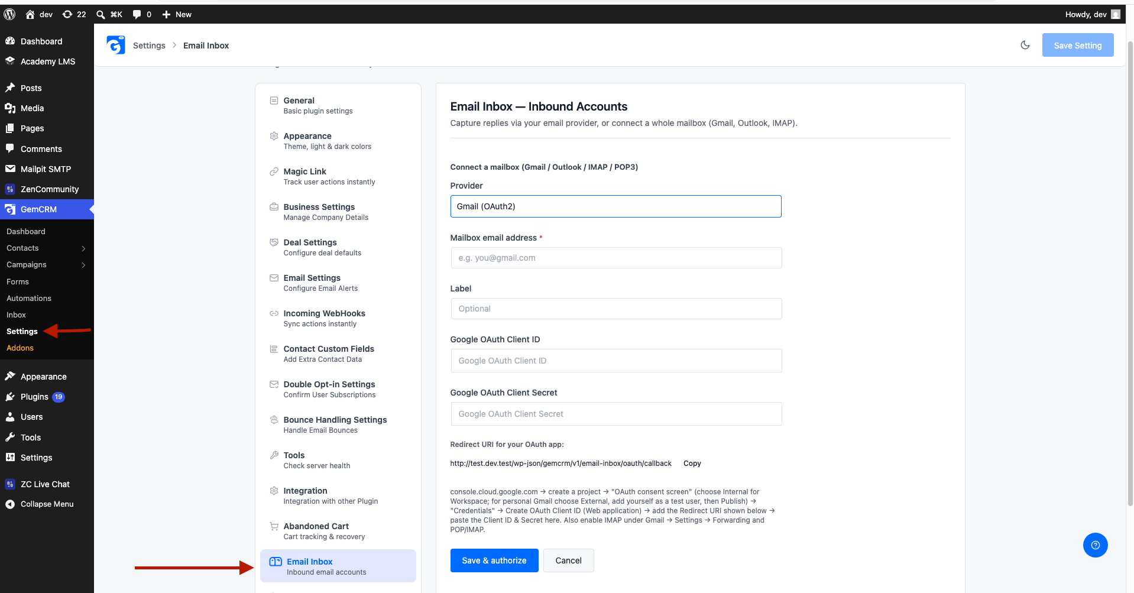
Task: Click the Posts pin icon in sidebar
Action: [10, 88]
